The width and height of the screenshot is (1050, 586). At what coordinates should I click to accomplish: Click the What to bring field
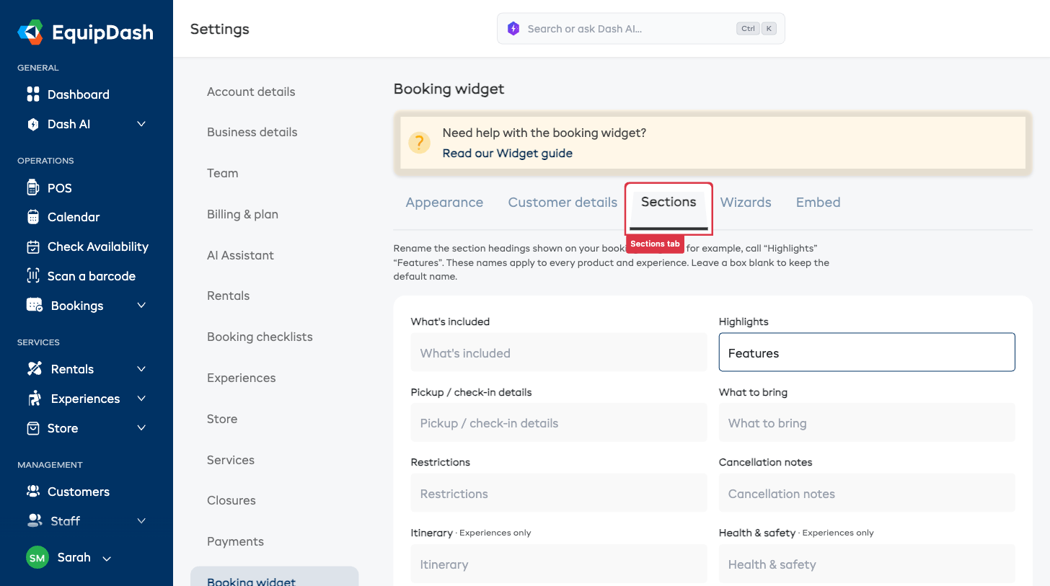[867, 423]
